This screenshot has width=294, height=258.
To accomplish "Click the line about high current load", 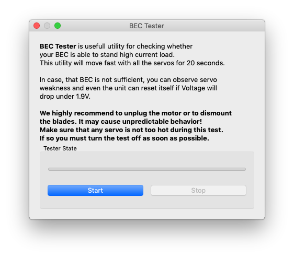I will tap(107, 54).
